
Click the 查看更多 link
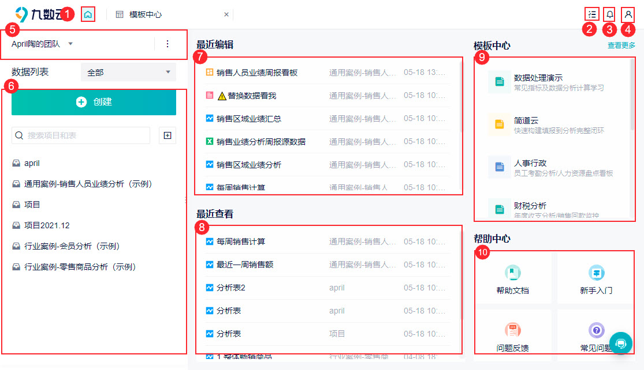tap(621, 46)
